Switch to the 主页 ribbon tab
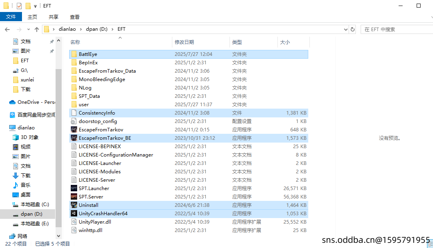The height and width of the screenshot is (248, 433). [x=32, y=17]
